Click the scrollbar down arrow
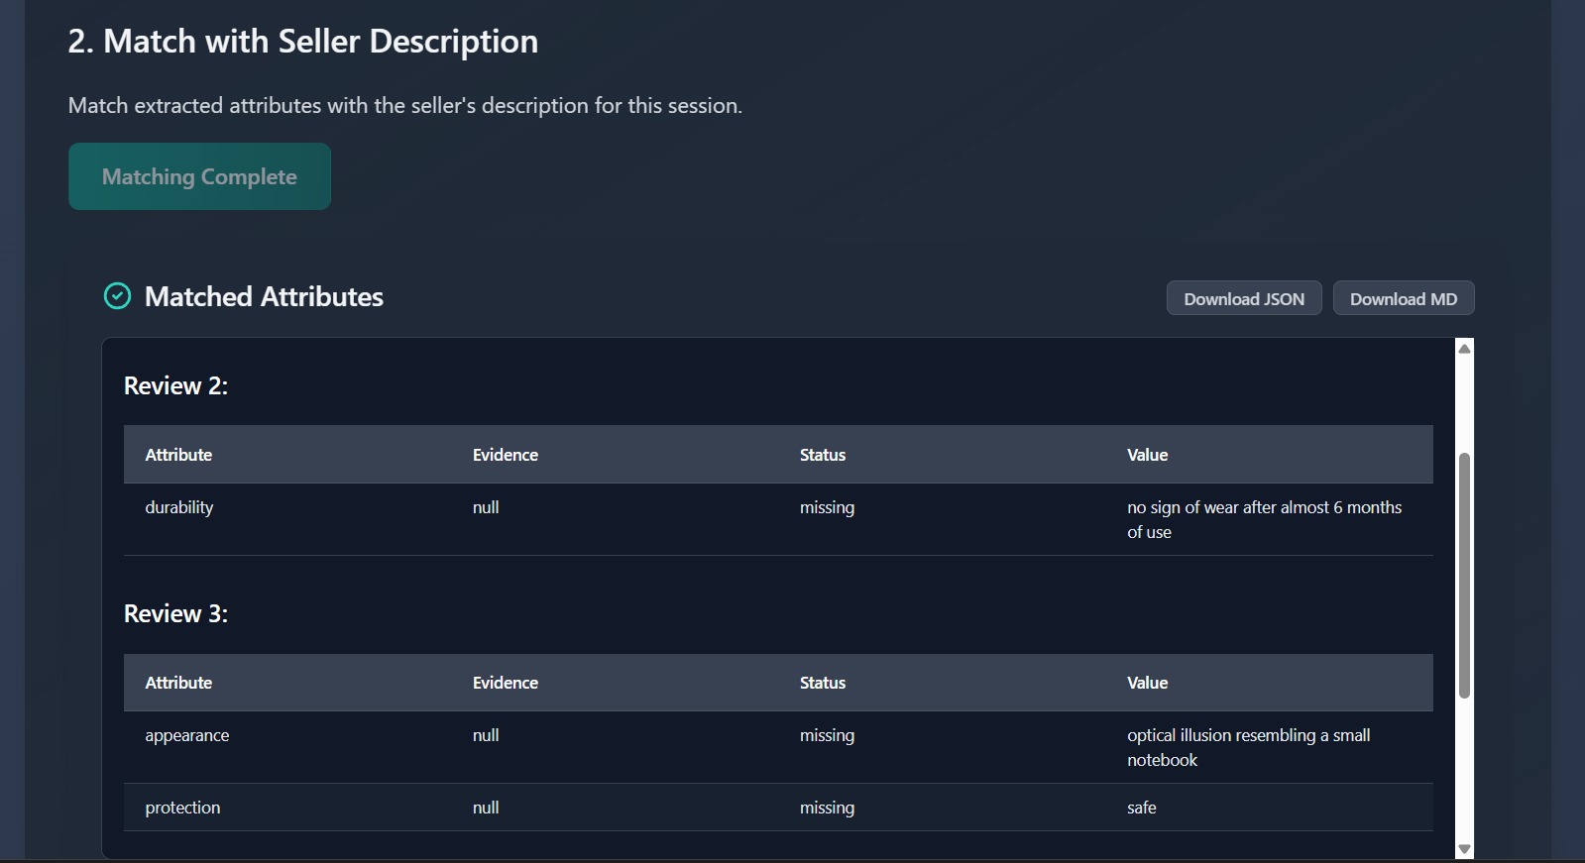The image size is (1585, 863). pyautogui.click(x=1464, y=849)
